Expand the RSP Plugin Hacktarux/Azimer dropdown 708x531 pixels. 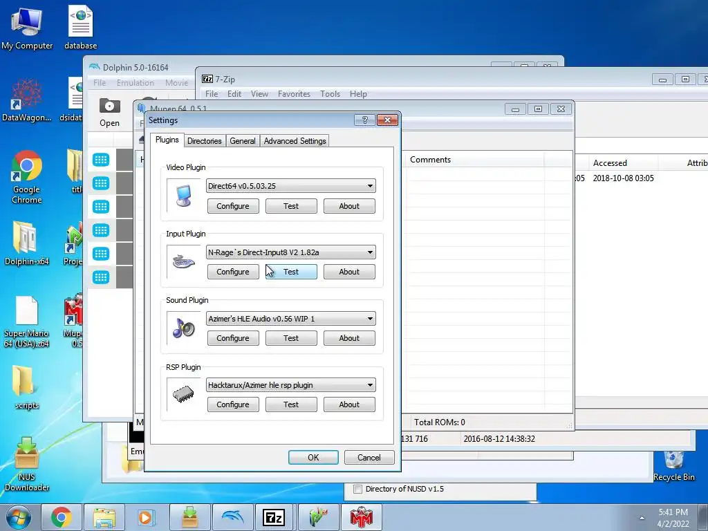(x=291, y=384)
